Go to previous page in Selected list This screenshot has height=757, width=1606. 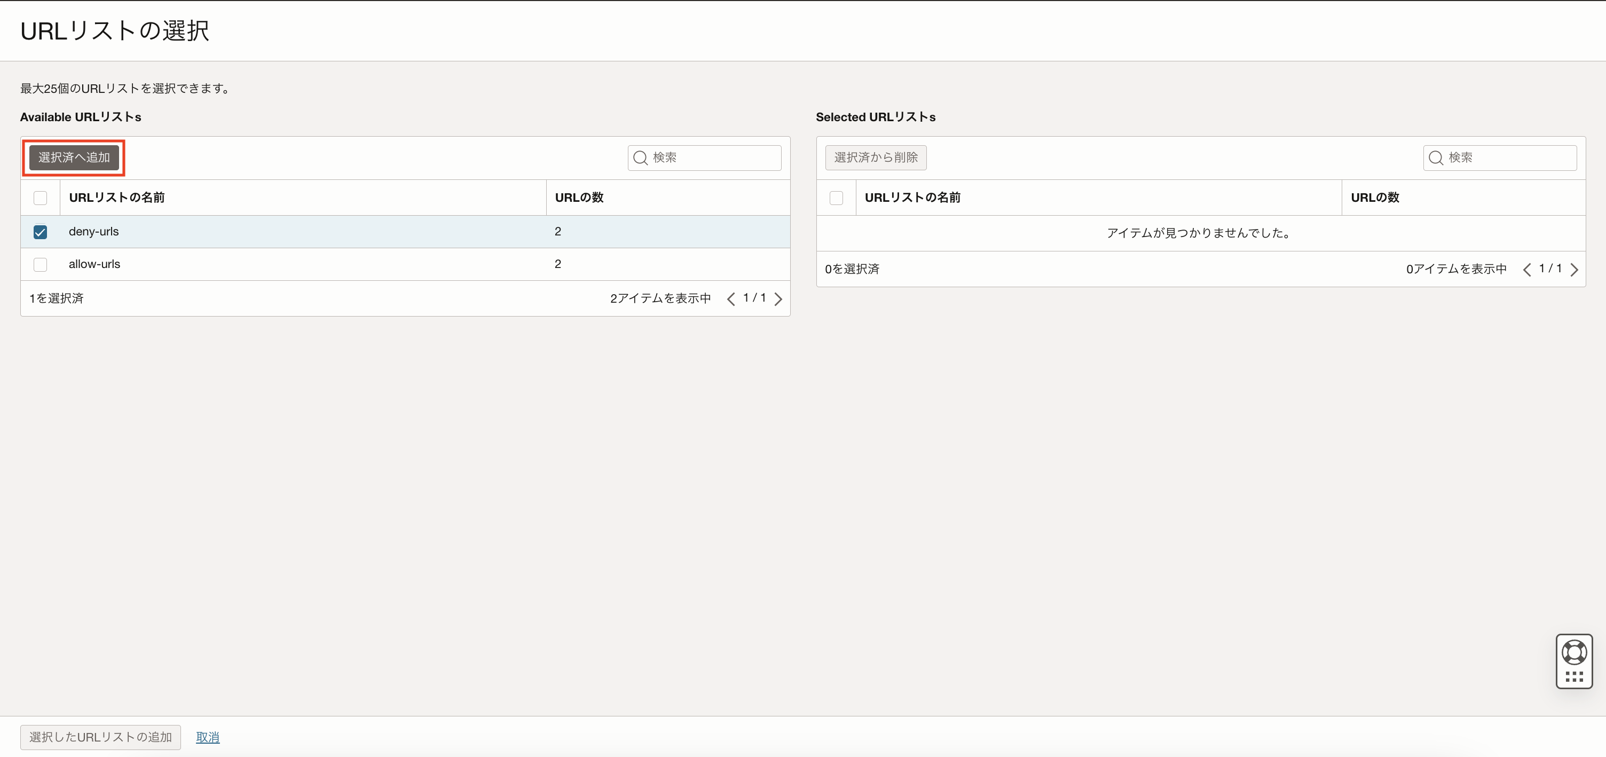point(1527,270)
